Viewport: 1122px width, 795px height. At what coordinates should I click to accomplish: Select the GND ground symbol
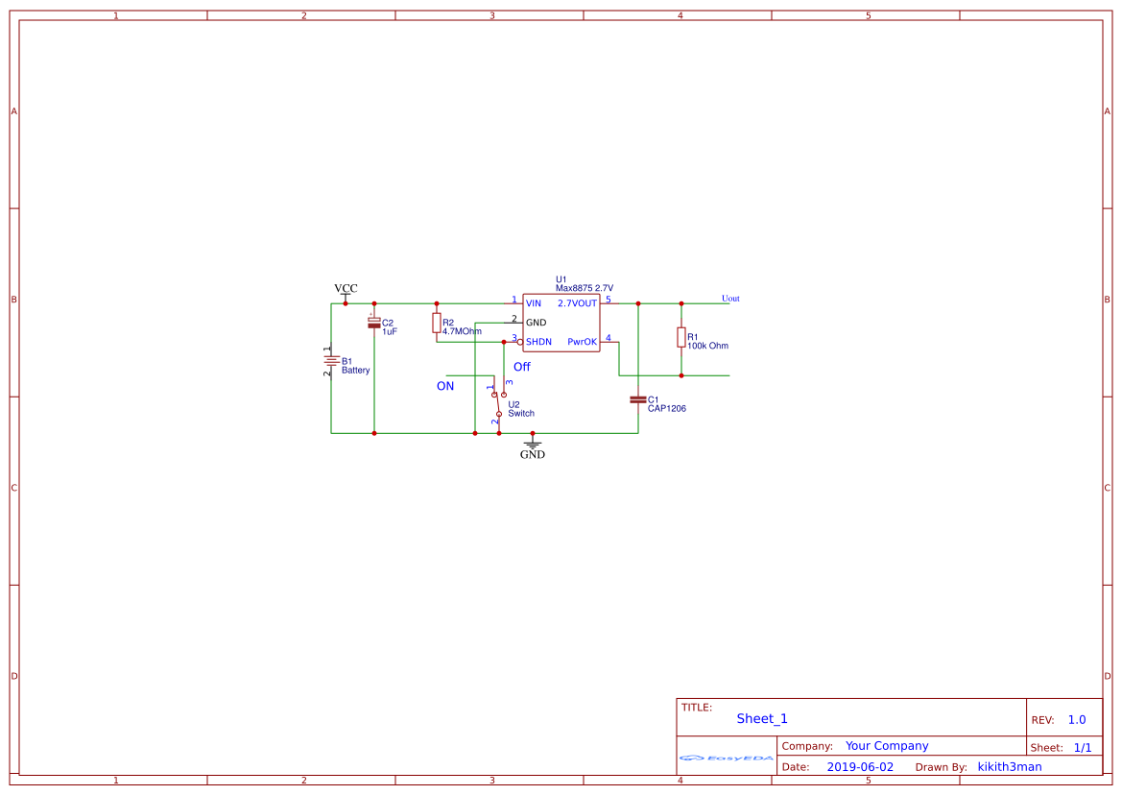(533, 445)
